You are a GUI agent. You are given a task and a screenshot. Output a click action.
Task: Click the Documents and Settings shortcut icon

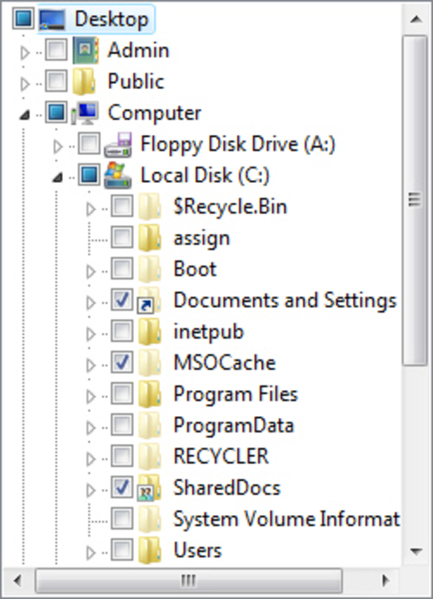[149, 300]
